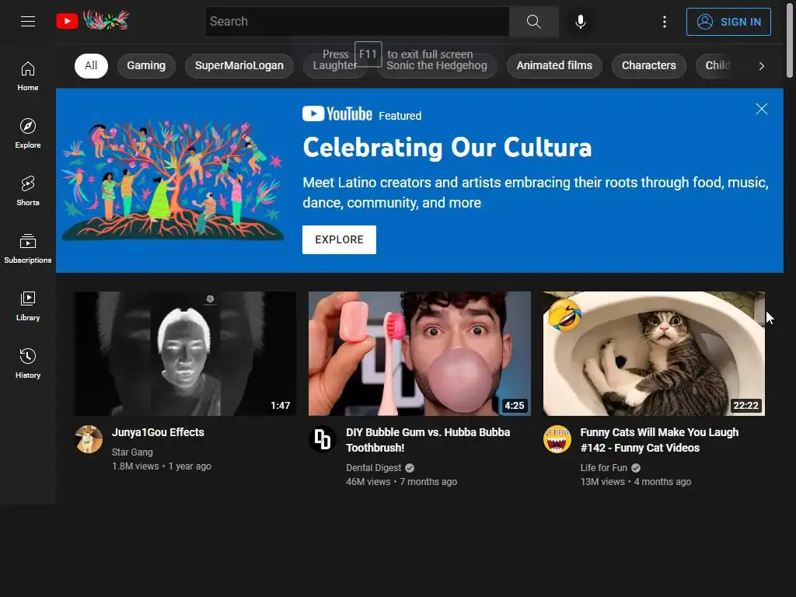Click the search magnifier button
The height and width of the screenshot is (597, 796).
coord(533,21)
